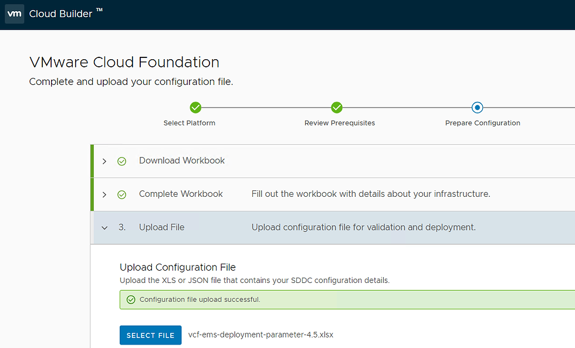
Task: Go to the Review Prerequisites step label
Action: pos(340,123)
